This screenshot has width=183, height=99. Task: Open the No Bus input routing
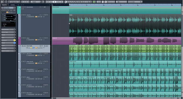8,24
